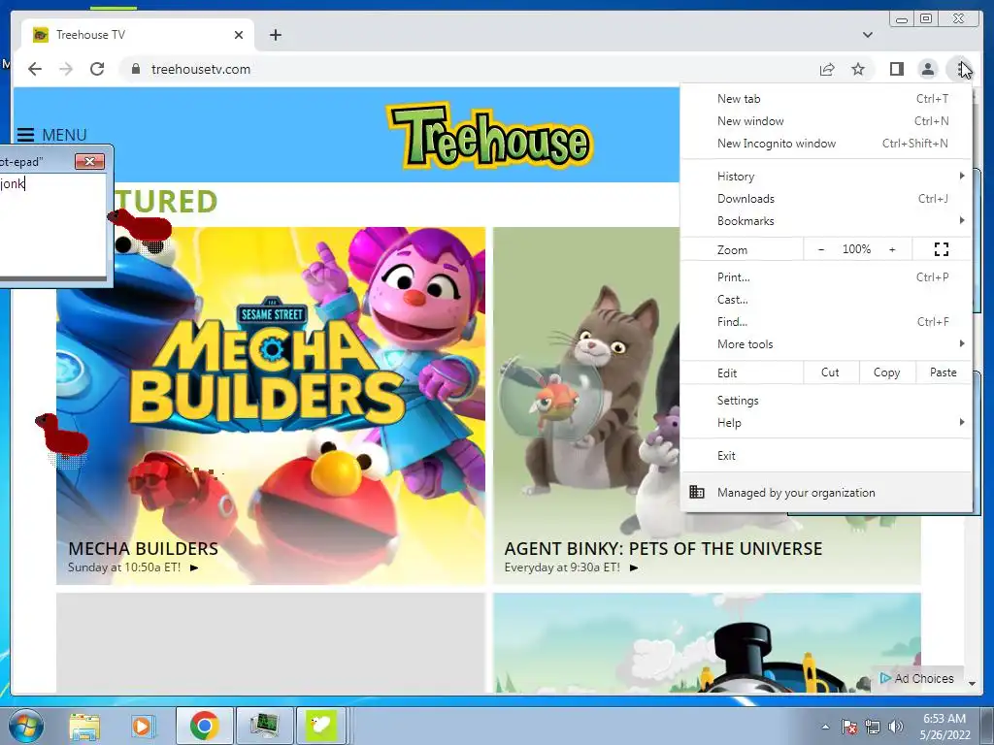Bookmark this tab with the star icon
This screenshot has width=994, height=745.
click(858, 69)
